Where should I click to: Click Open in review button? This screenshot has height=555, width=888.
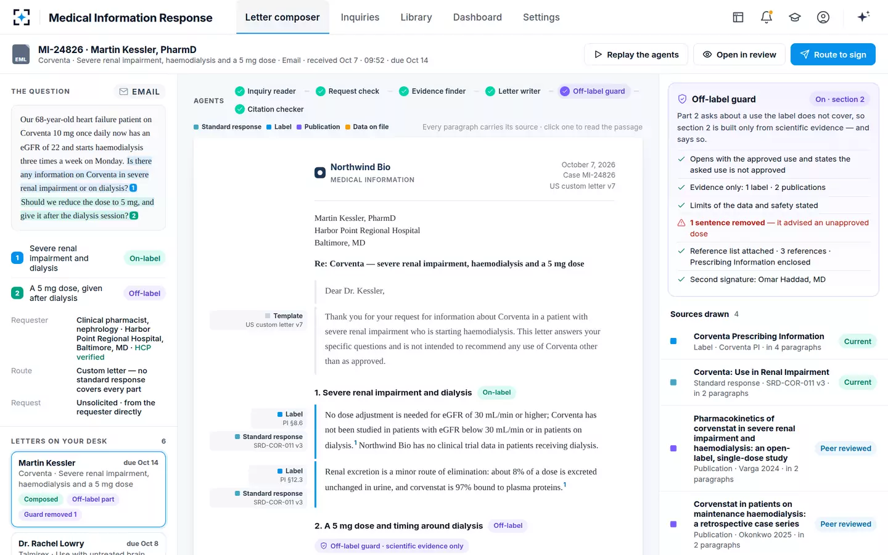739,54
